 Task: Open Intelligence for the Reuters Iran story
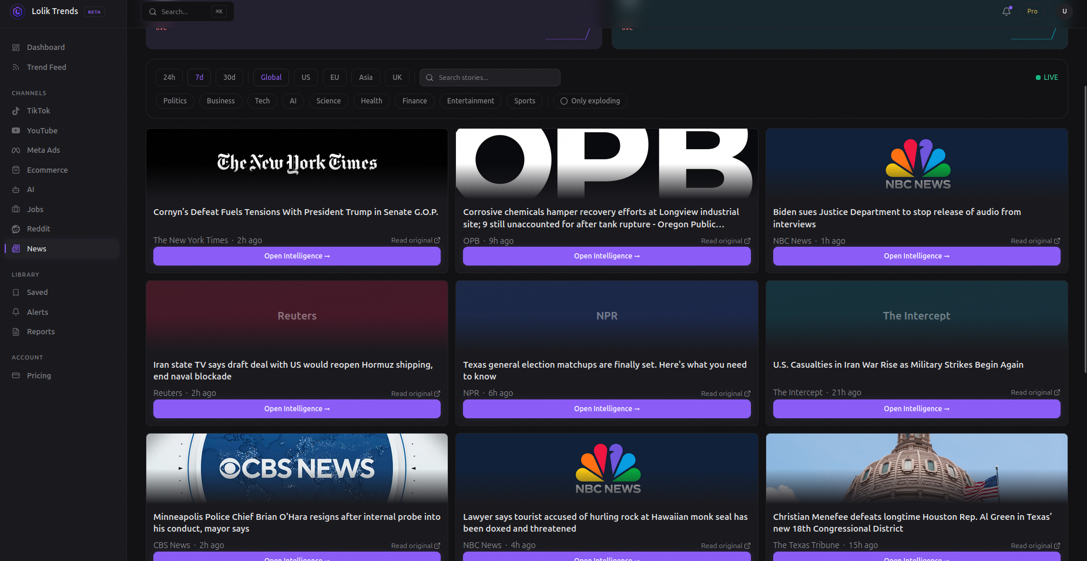click(297, 409)
